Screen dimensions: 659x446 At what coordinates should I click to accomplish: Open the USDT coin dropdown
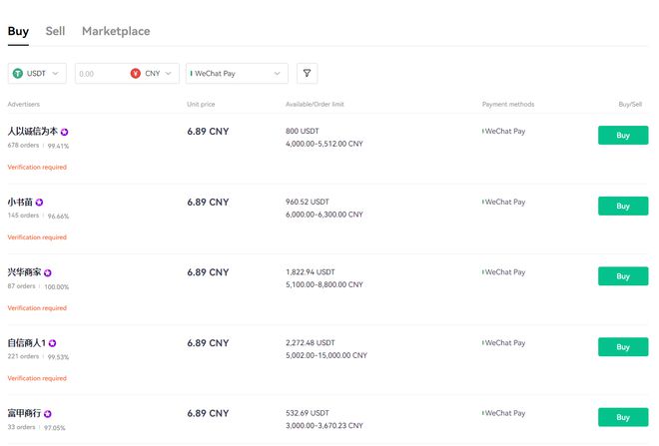click(x=38, y=73)
